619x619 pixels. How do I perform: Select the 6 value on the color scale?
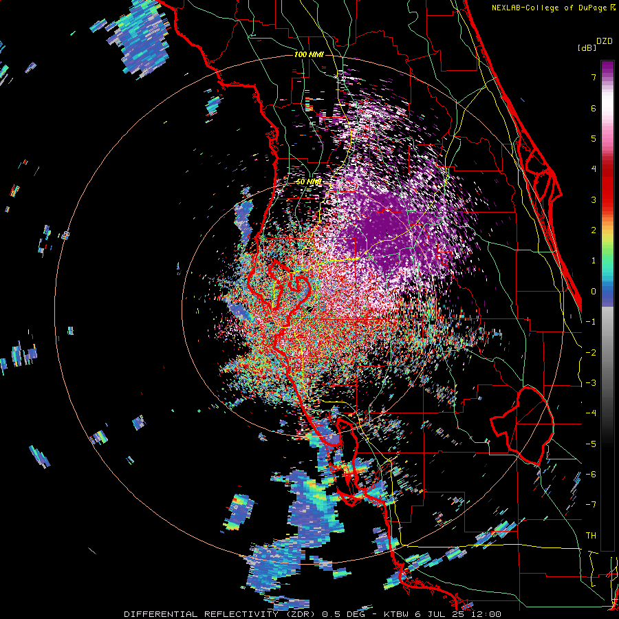(594, 108)
